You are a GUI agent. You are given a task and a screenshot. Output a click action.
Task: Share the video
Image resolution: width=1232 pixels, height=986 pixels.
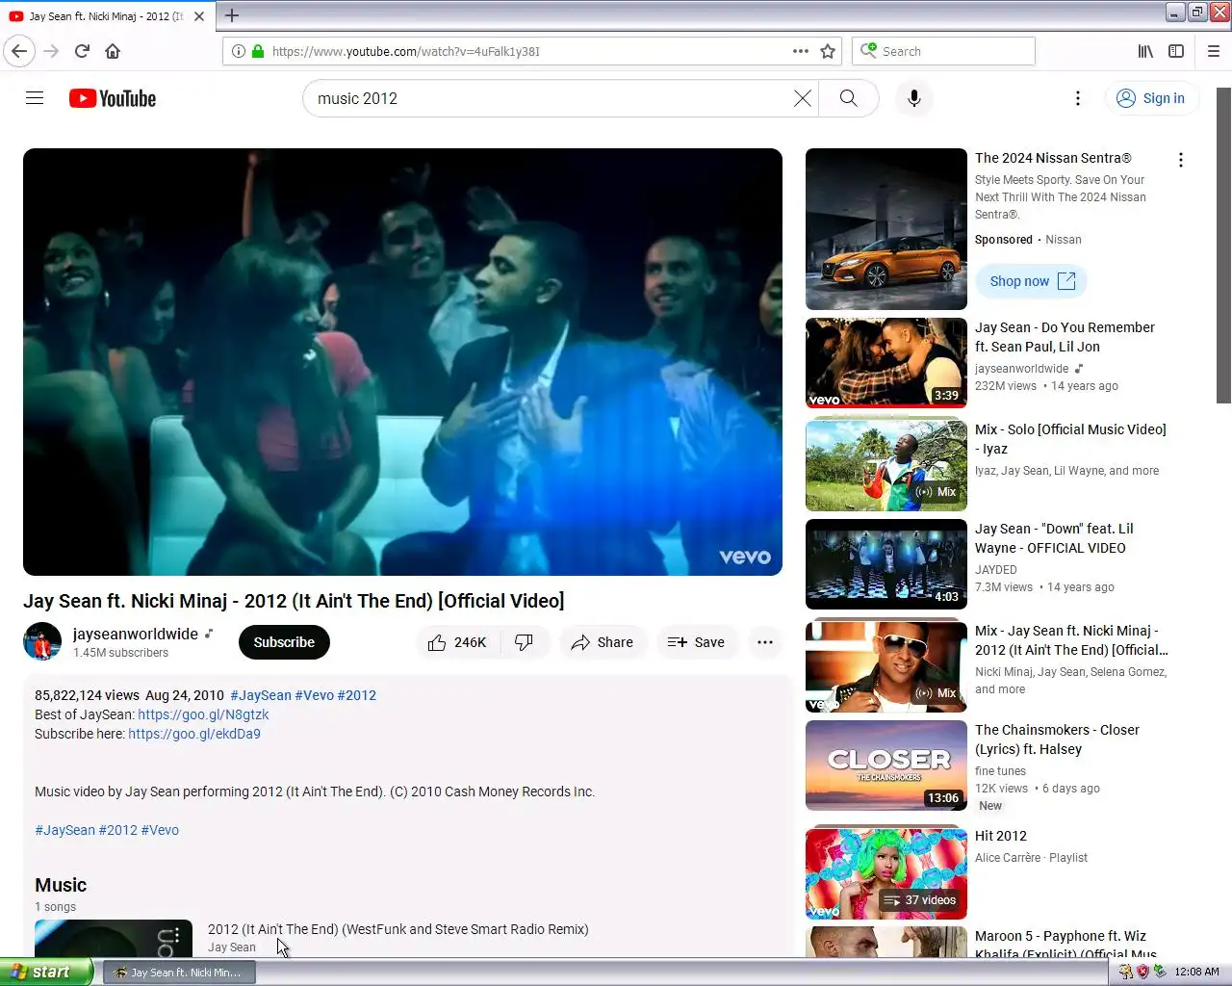click(603, 642)
